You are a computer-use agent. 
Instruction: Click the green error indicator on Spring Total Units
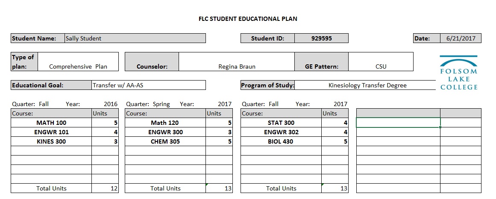click(207, 185)
